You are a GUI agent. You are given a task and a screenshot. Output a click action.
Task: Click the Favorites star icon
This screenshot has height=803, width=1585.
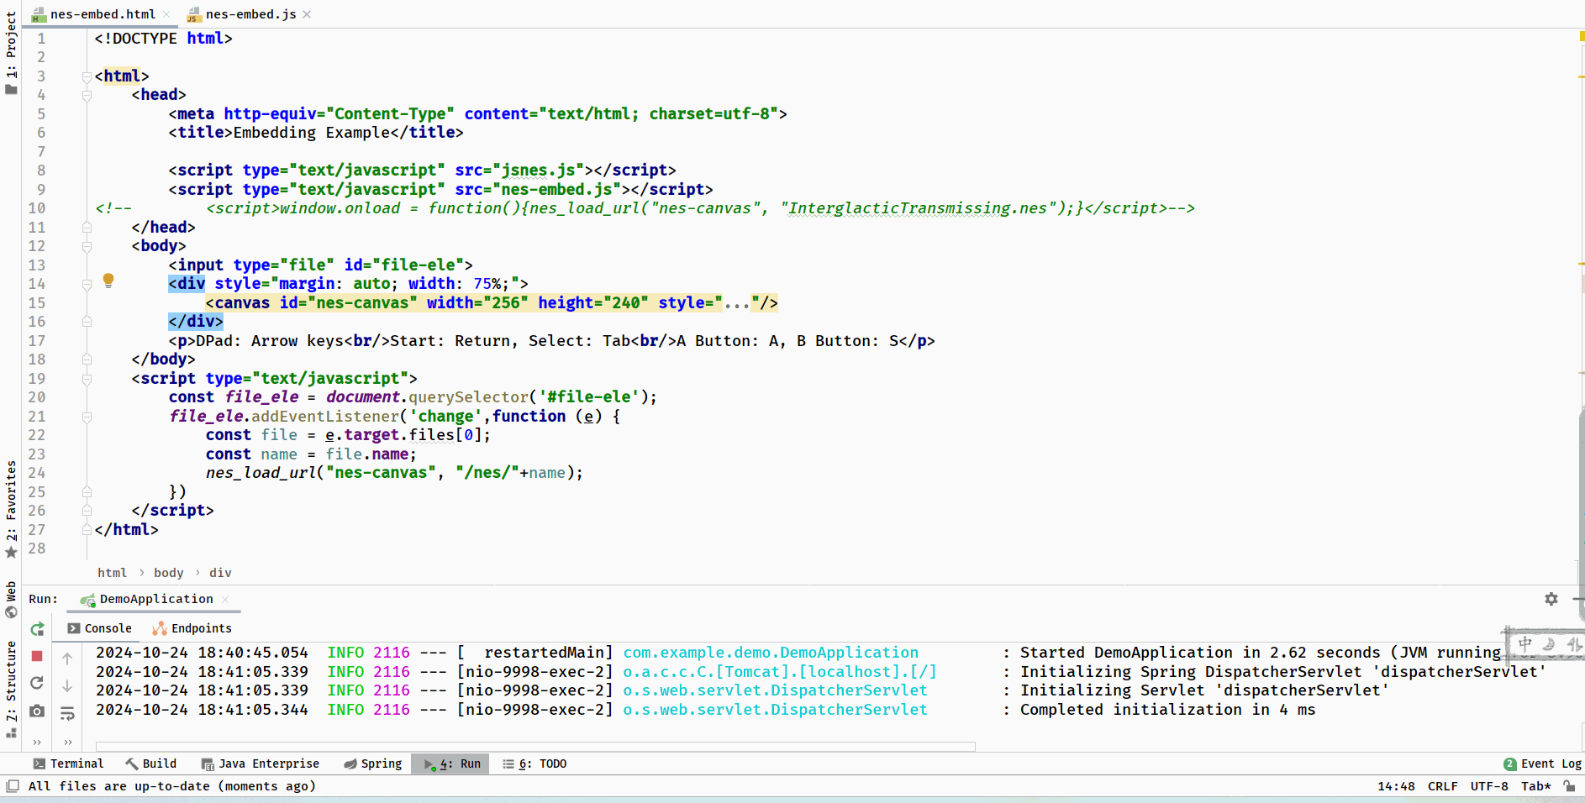point(11,553)
